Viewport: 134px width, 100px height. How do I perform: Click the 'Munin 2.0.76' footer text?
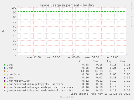click(67, 97)
